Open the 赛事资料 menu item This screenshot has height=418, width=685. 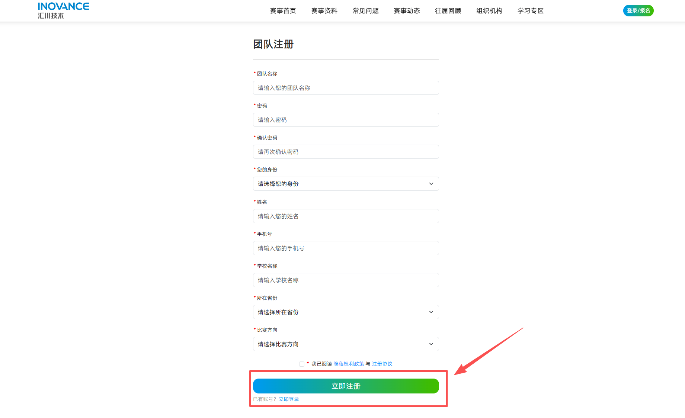click(x=324, y=11)
